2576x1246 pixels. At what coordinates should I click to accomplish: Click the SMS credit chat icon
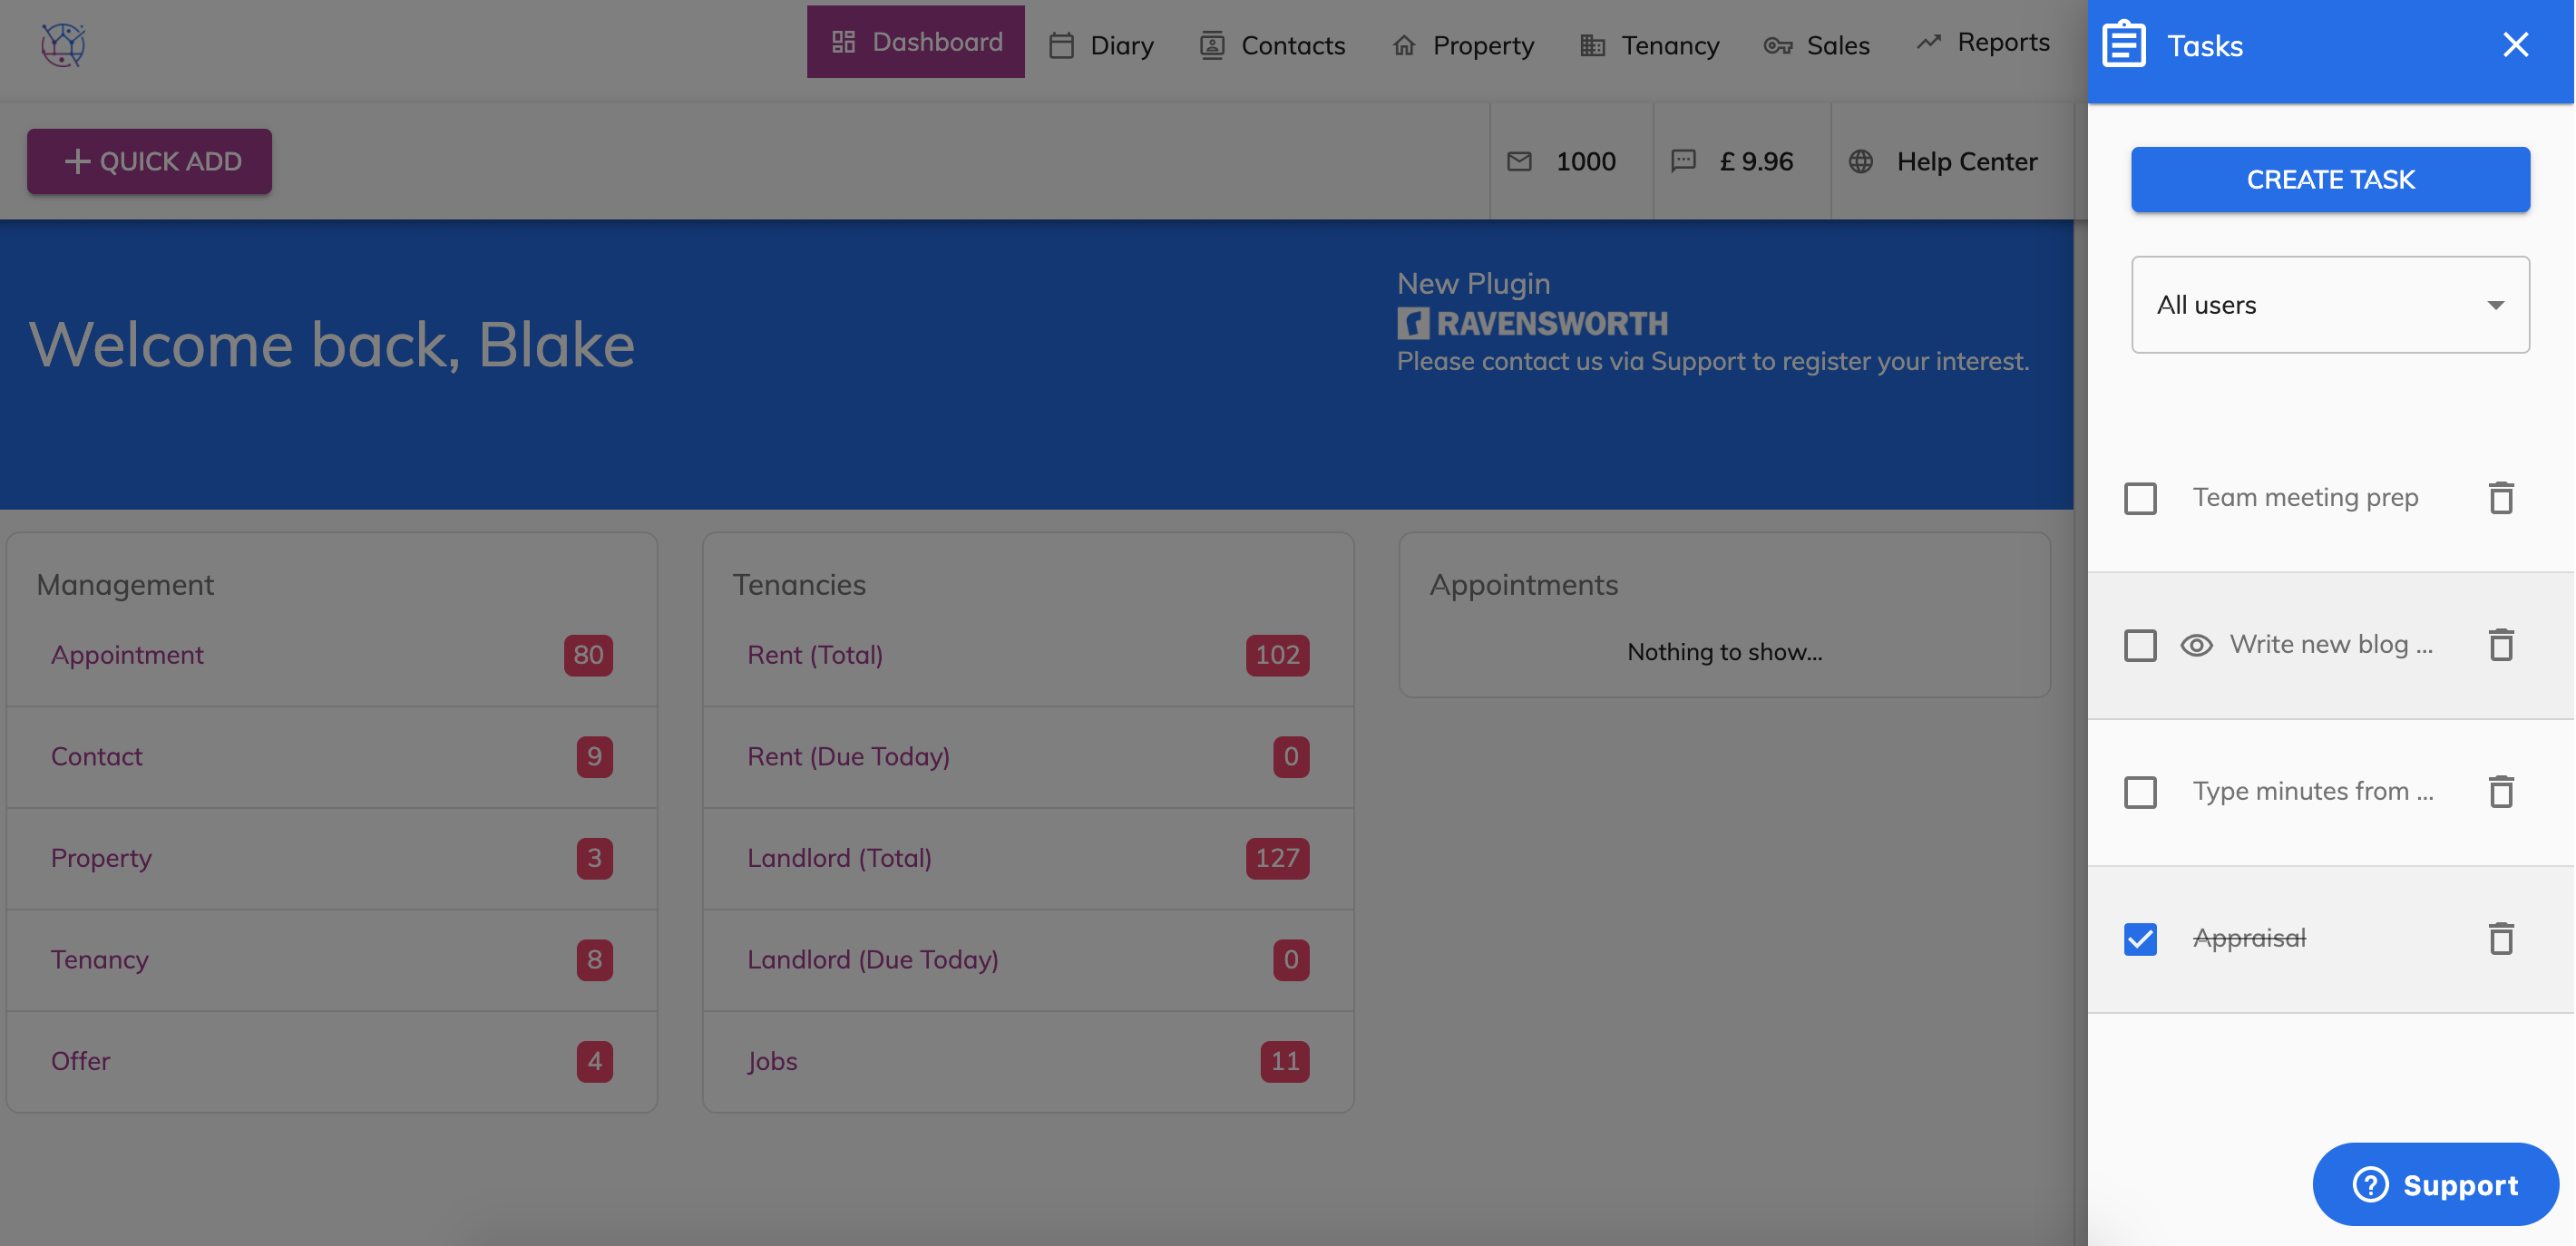tap(1683, 161)
